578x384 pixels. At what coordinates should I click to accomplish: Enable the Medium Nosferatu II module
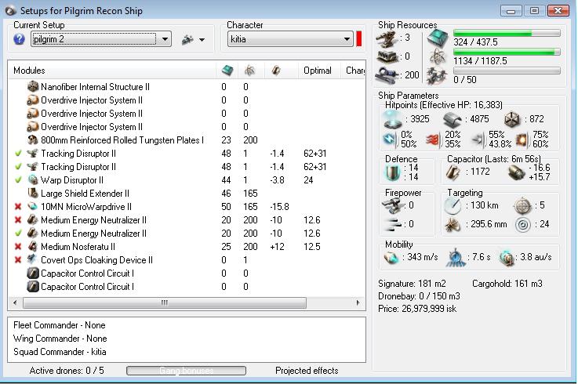click(18, 247)
